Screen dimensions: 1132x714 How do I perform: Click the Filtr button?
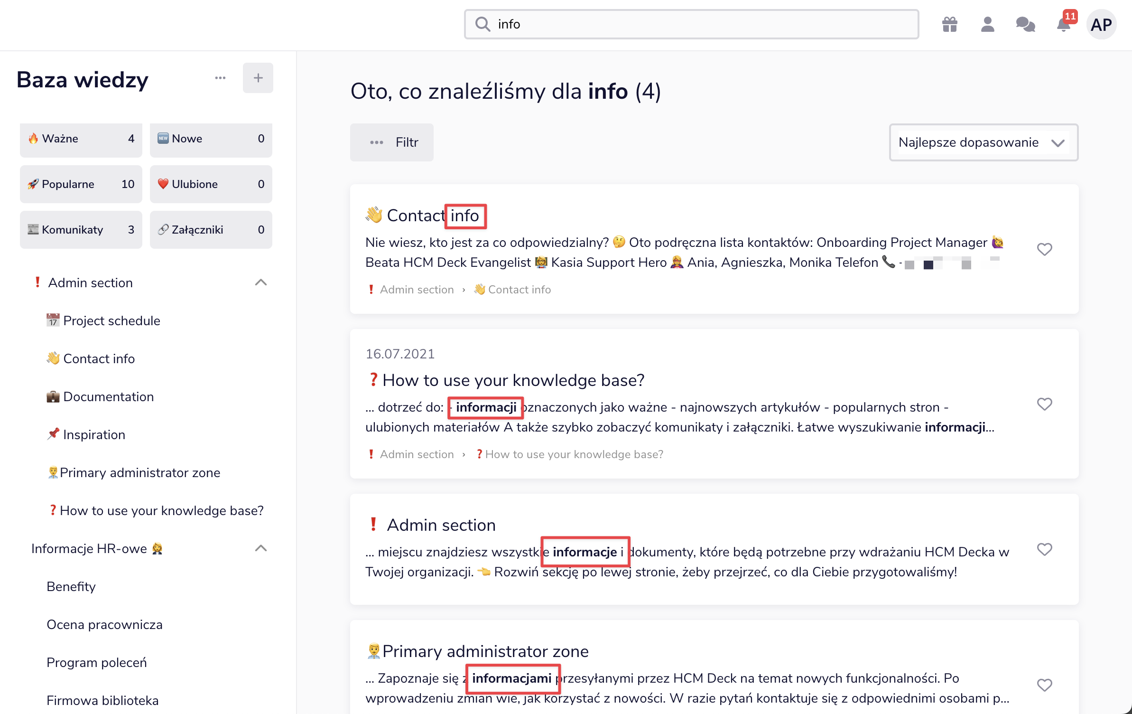pyautogui.click(x=392, y=142)
